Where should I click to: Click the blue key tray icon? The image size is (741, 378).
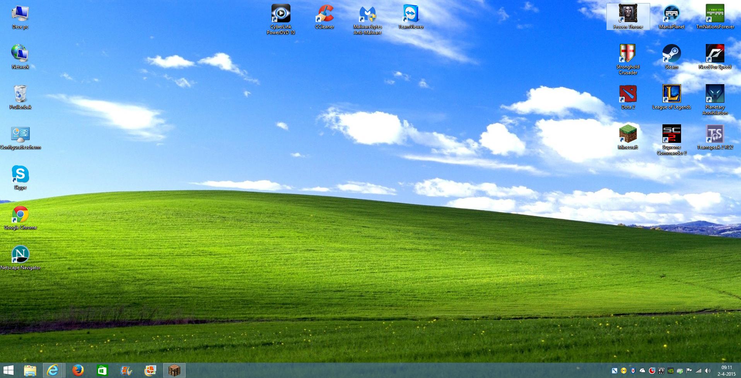tap(614, 371)
